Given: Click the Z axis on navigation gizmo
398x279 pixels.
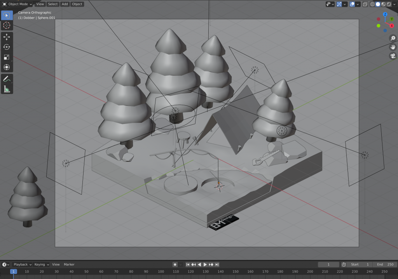Looking at the screenshot, I should [385, 14].
